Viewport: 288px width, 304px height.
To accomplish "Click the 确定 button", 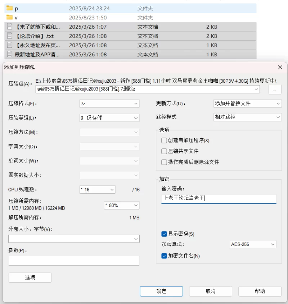I will click(x=161, y=291).
